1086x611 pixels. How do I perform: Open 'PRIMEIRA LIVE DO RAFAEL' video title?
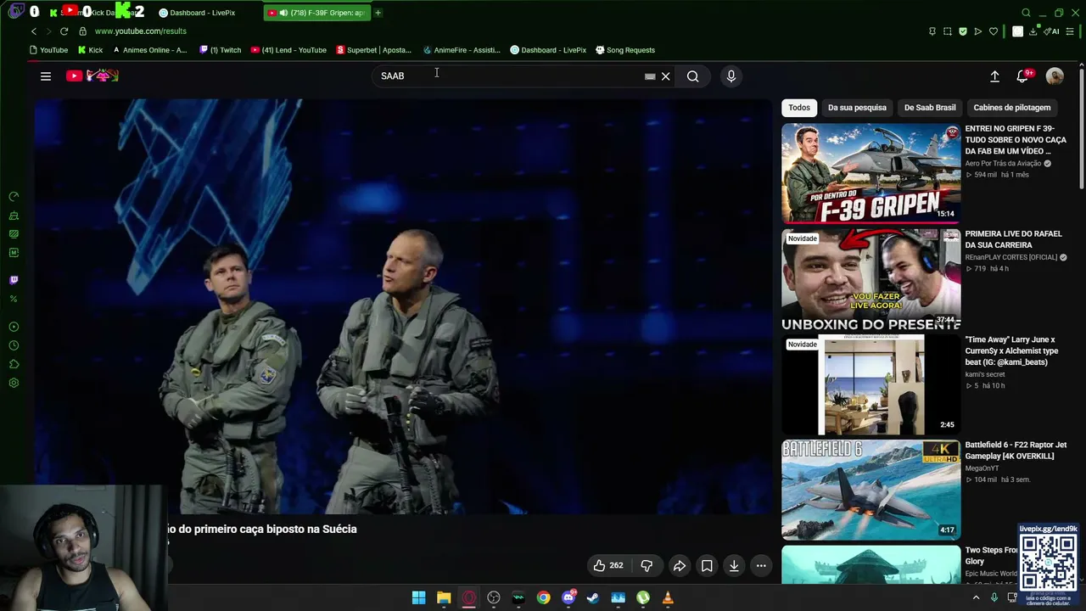1013,239
